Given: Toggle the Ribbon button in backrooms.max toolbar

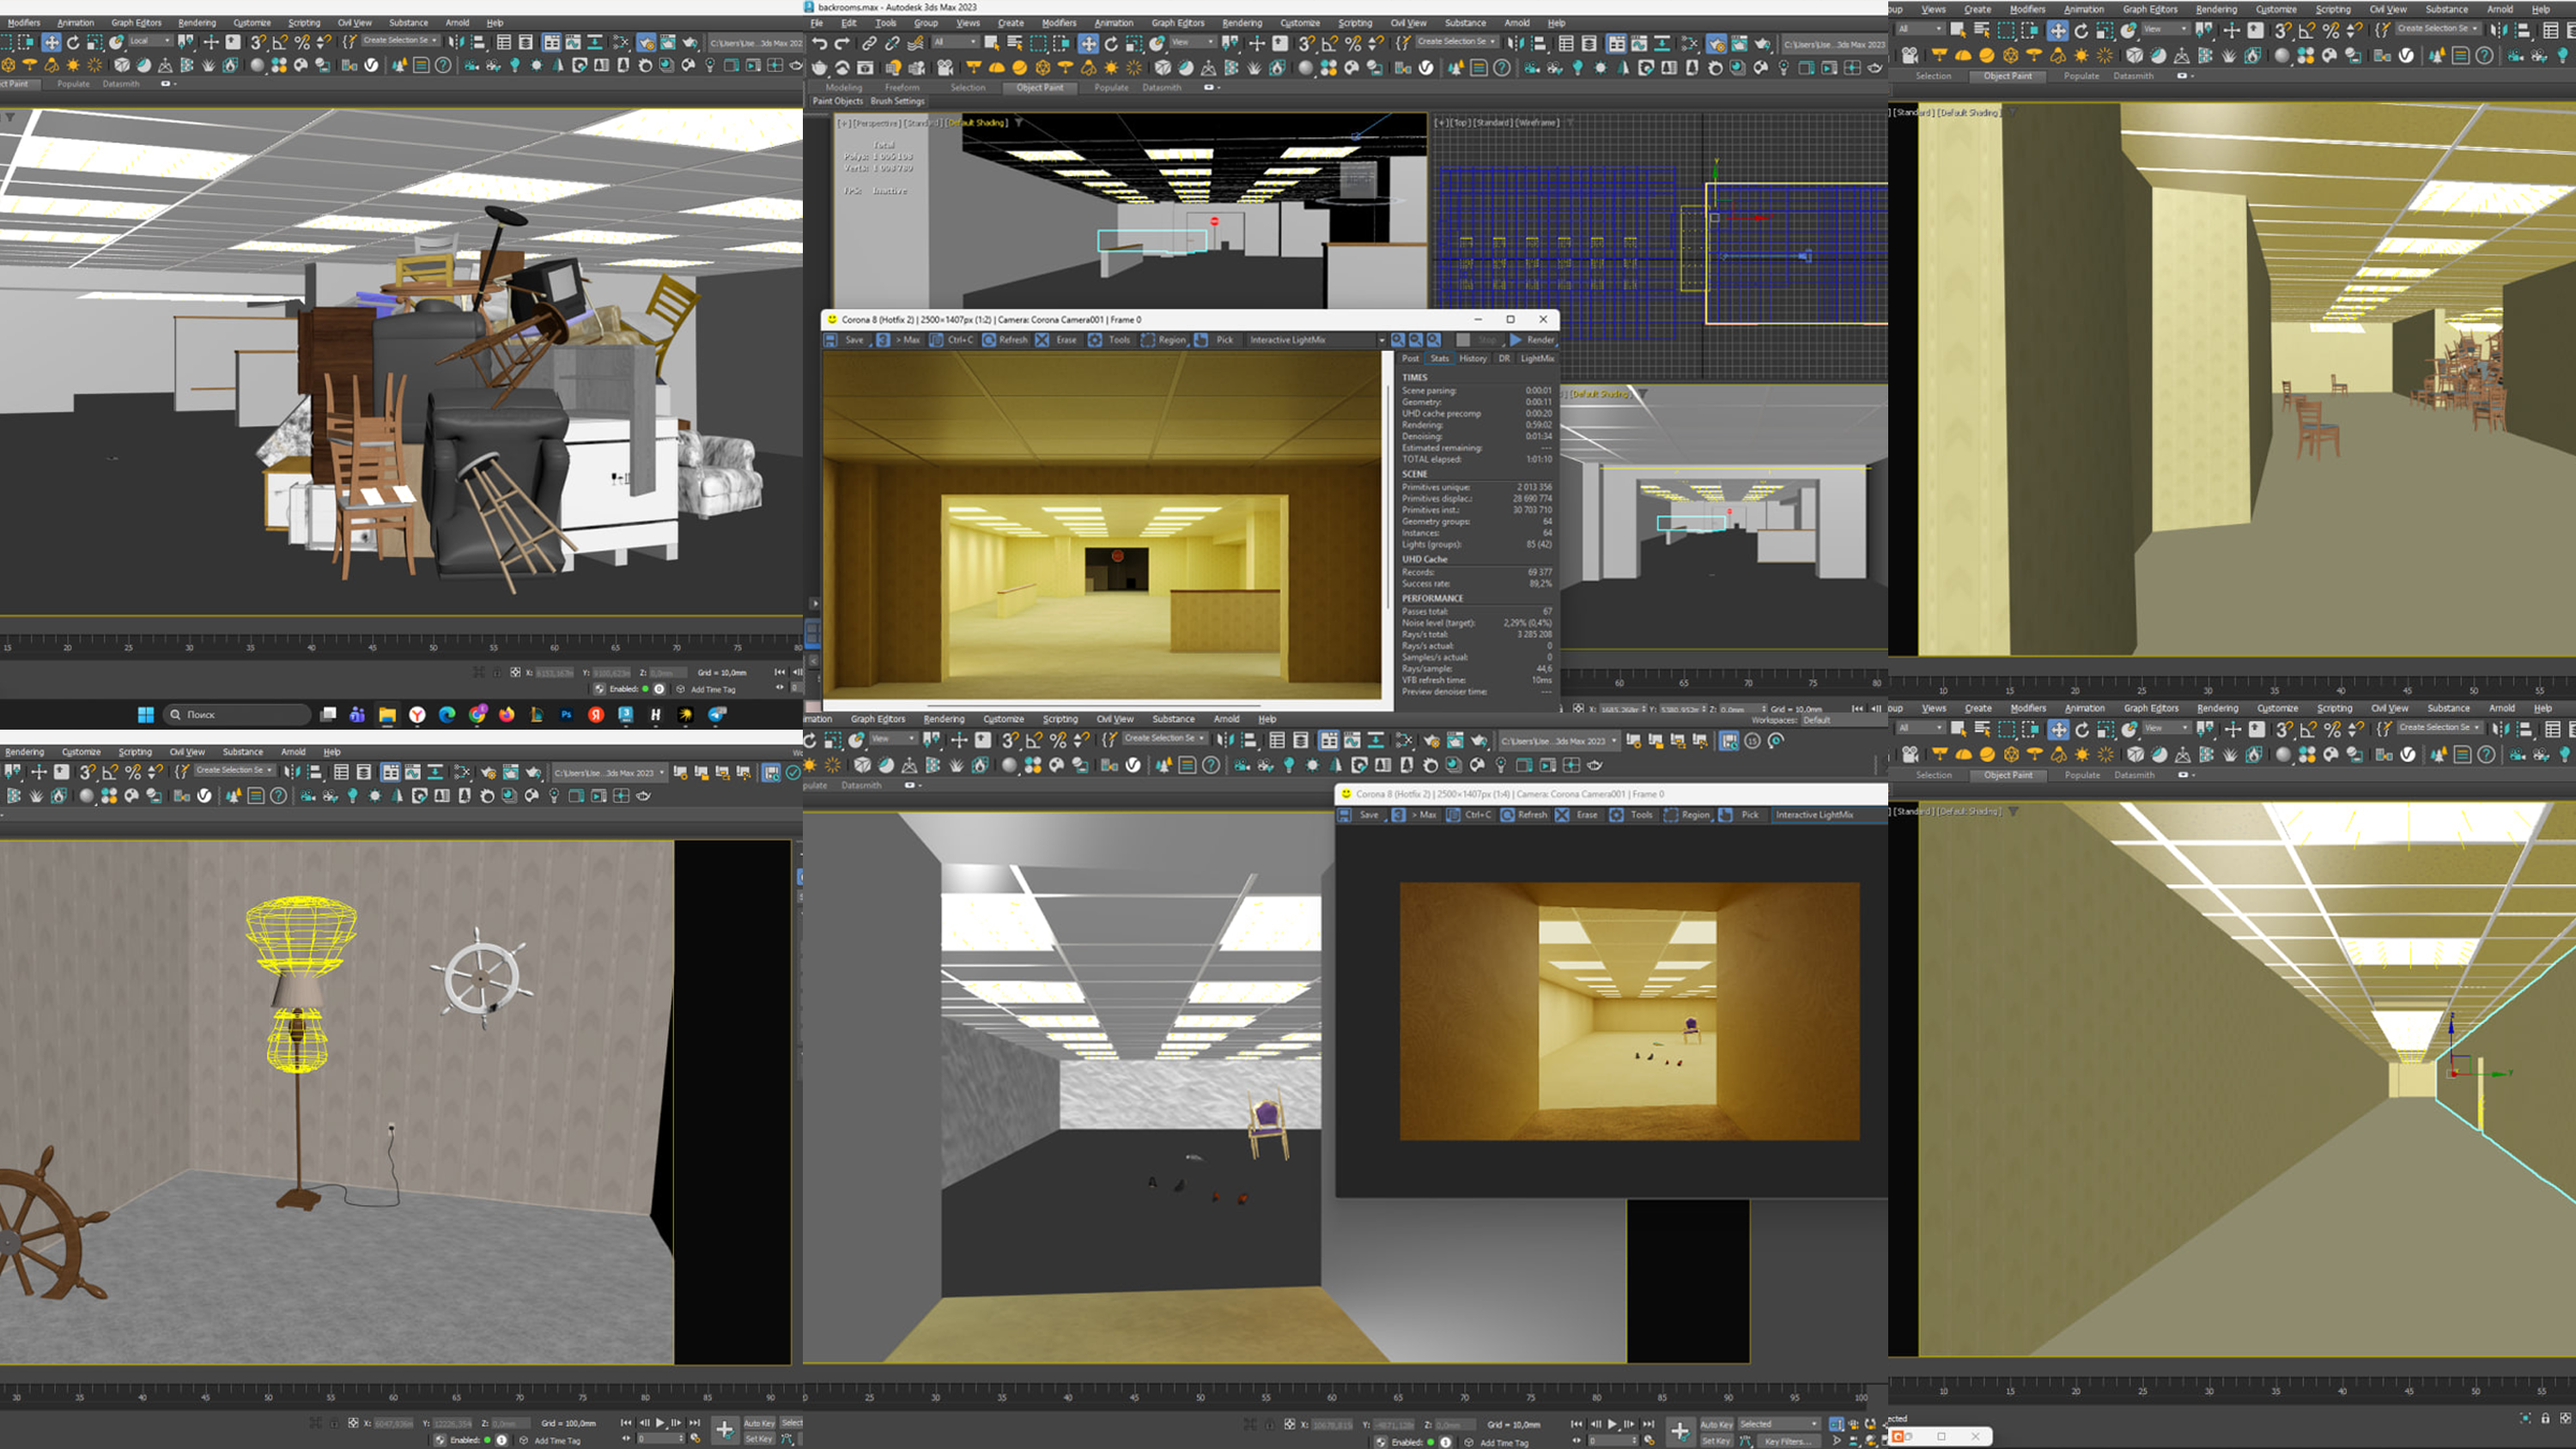Looking at the screenshot, I should [1616, 43].
